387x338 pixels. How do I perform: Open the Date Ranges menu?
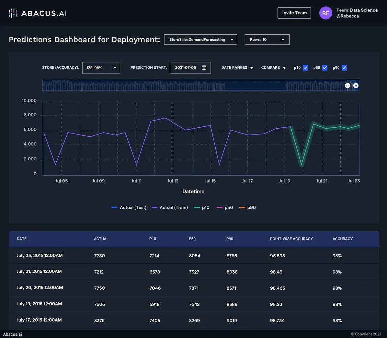(x=237, y=68)
